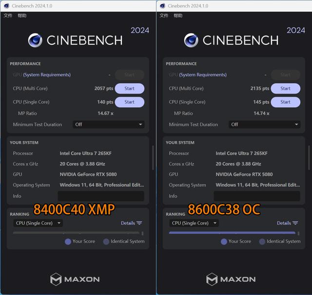The image size is (312, 295).
Task: Click the ranking score bar in left window
Action: pos(76,233)
